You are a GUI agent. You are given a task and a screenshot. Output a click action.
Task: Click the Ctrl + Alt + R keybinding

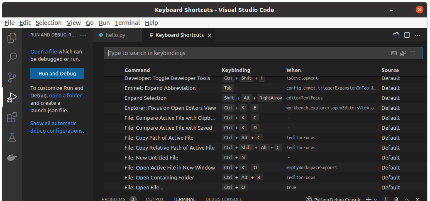click(x=242, y=177)
